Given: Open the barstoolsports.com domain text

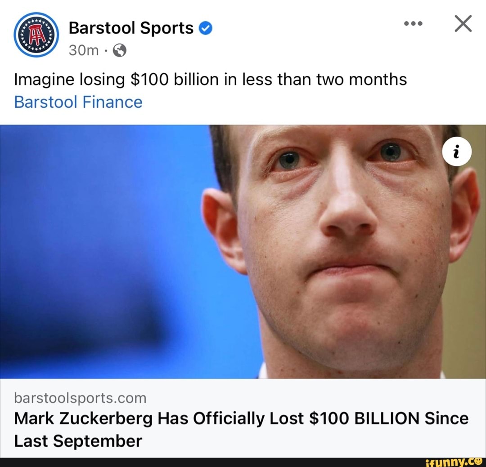Looking at the screenshot, I should pyautogui.click(x=80, y=398).
